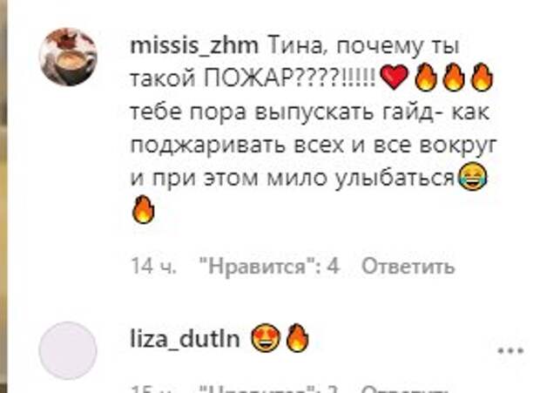Open liza_dutln's blank profile avatar
The image size is (540, 393).
click(x=68, y=350)
